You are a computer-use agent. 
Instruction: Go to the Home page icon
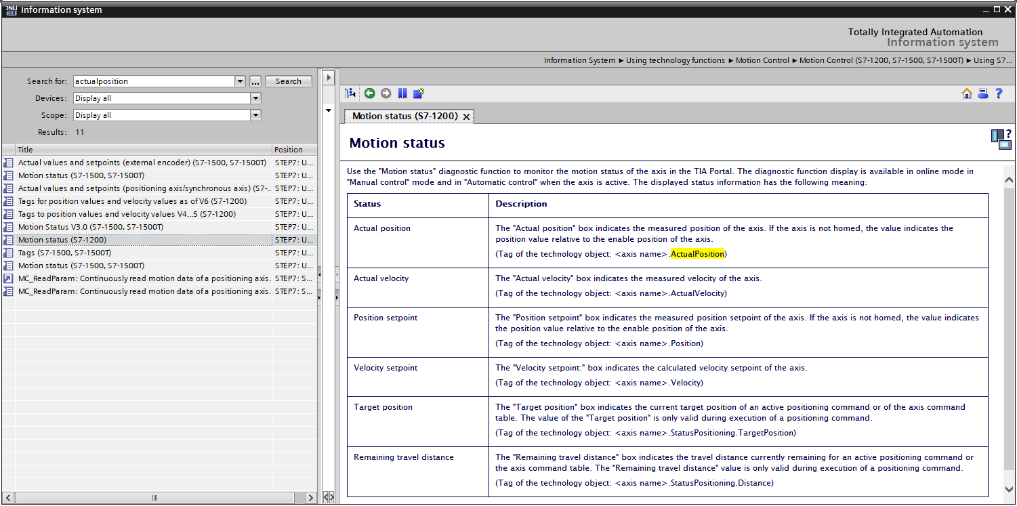pos(967,93)
